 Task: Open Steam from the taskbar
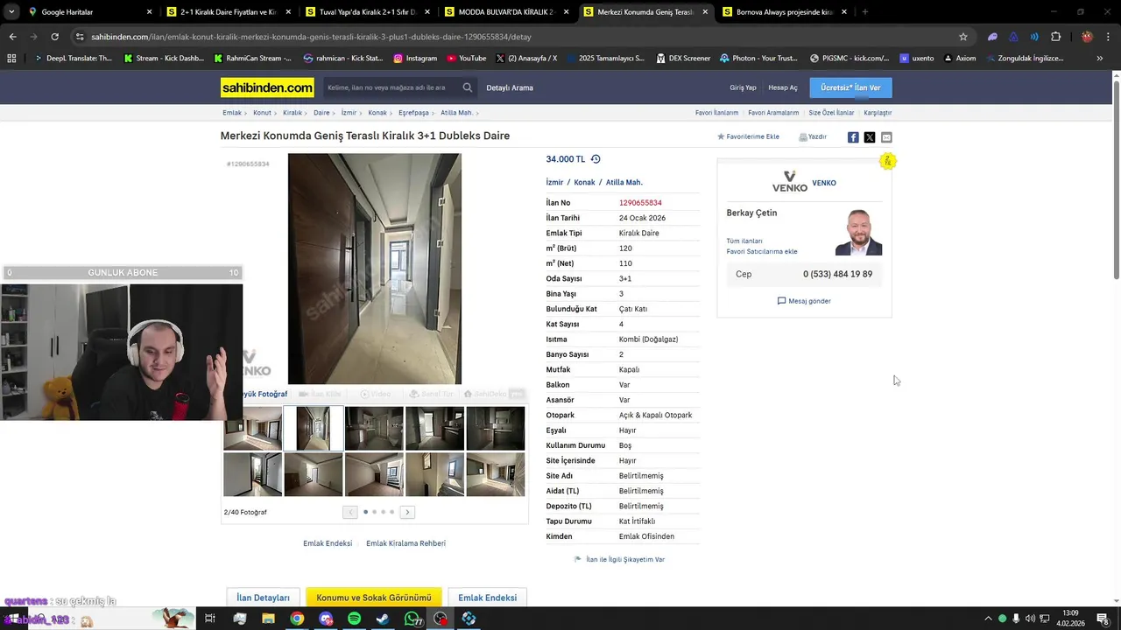point(383,619)
